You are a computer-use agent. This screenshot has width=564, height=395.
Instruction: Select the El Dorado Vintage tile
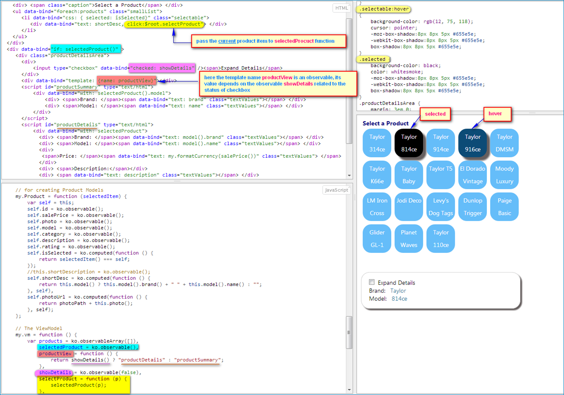point(472,175)
